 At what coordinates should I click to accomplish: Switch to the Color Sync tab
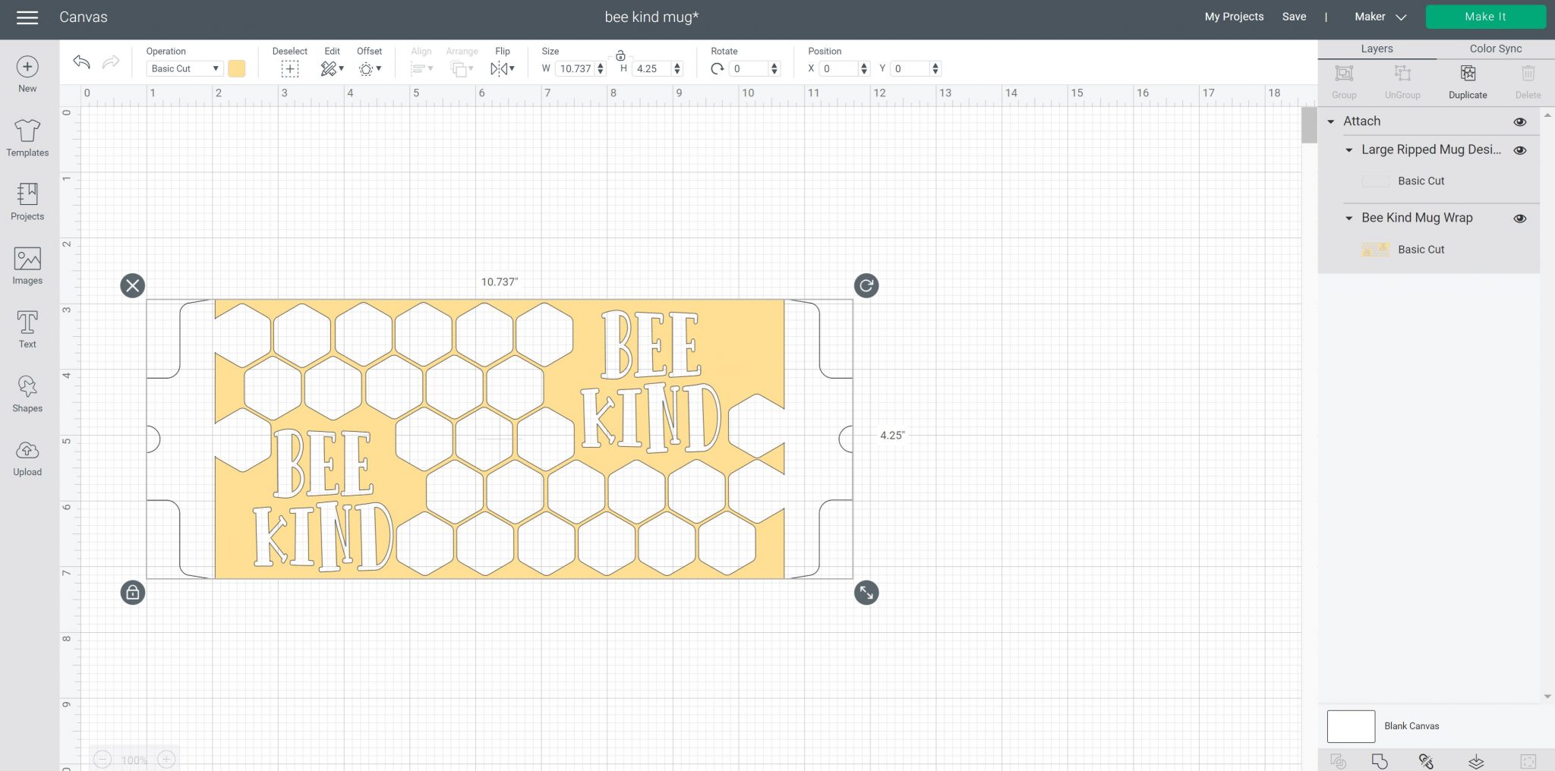[x=1495, y=49]
